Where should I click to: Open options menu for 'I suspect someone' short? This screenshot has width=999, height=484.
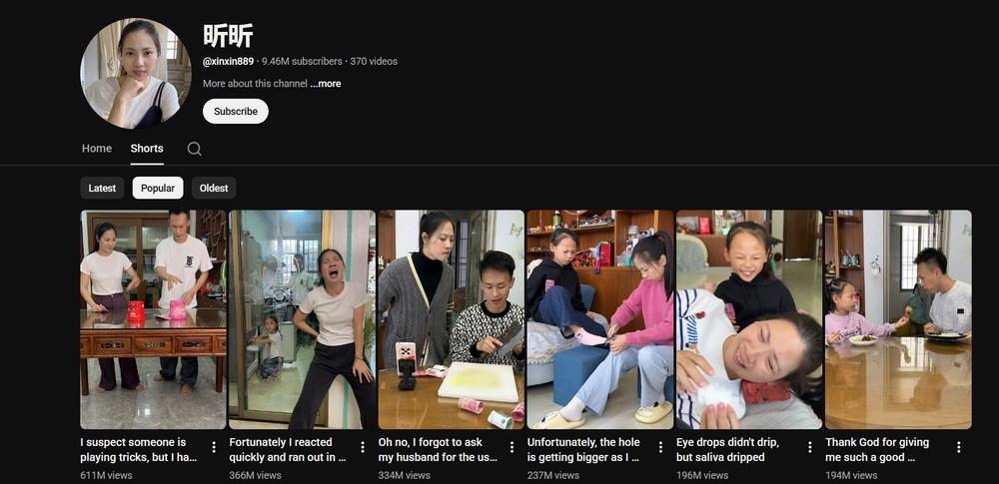click(x=213, y=447)
